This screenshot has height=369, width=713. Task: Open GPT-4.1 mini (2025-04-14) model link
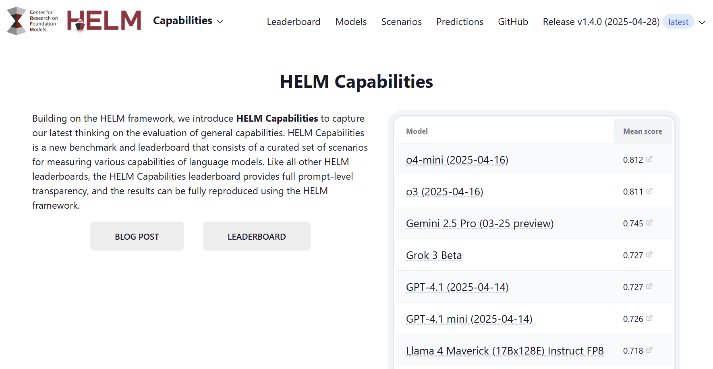coord(469,319)
